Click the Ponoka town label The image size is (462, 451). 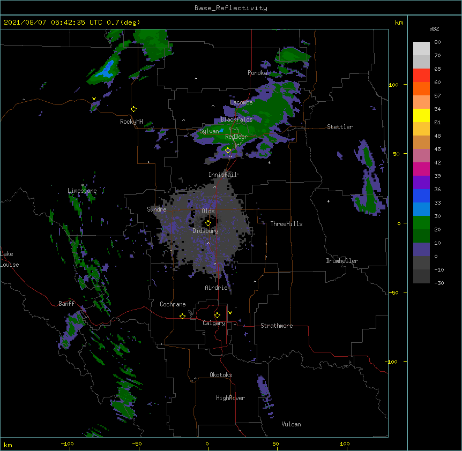pos(257,73)
